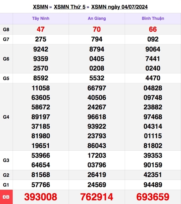Select G3 result 64654
The image size is (181, 204).
[41, 165]
